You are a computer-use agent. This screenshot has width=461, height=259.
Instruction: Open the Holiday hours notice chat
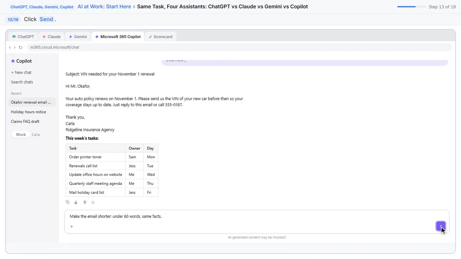(28, 112)
